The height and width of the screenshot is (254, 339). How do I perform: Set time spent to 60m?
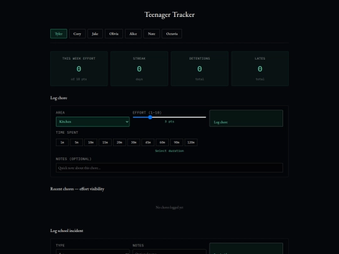(x=162, y=142)
